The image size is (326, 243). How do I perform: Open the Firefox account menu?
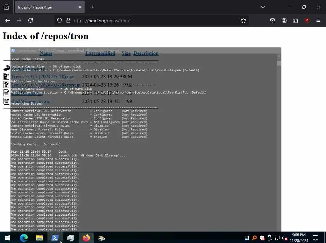[x=284, y=20]
